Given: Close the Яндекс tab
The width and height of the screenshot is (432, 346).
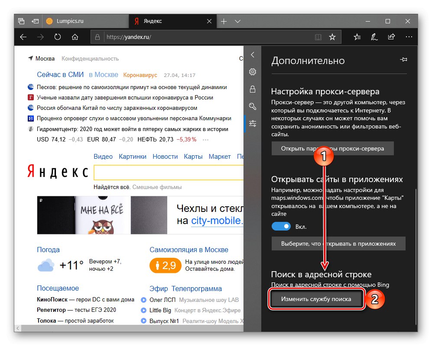Looking at the screenshot, I should (x=209, y=21).
